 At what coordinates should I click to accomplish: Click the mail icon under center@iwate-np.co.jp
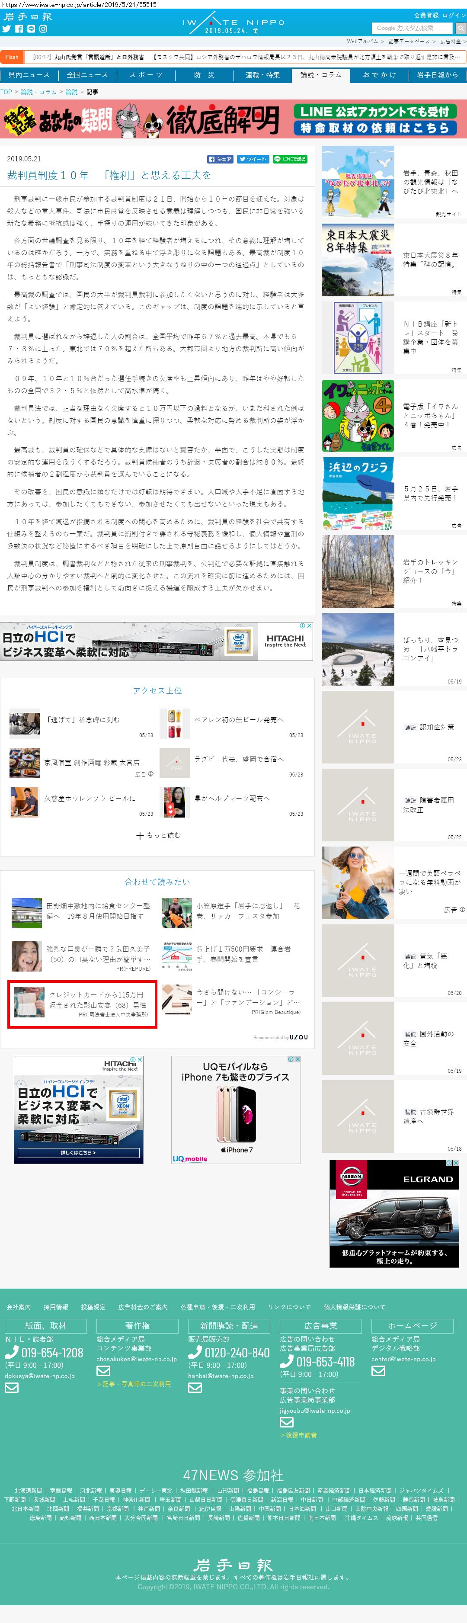378,1370
